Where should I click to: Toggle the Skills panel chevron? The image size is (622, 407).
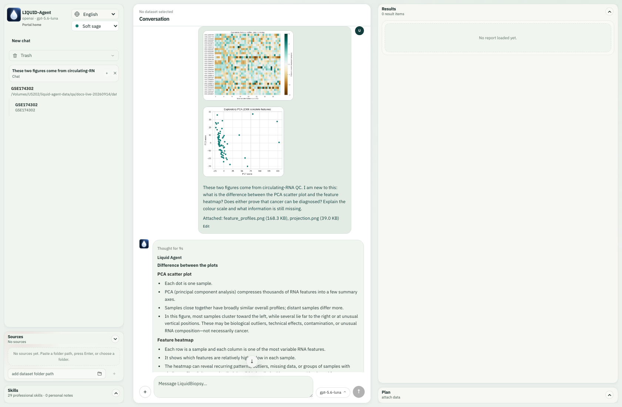[x=116, y=393]
